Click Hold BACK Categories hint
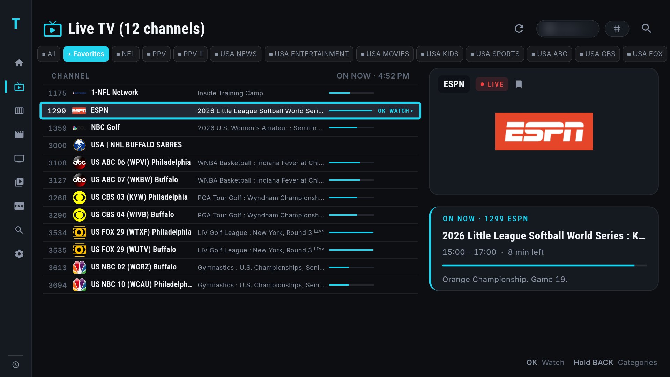Screen dimensions: 670x377 615,363
